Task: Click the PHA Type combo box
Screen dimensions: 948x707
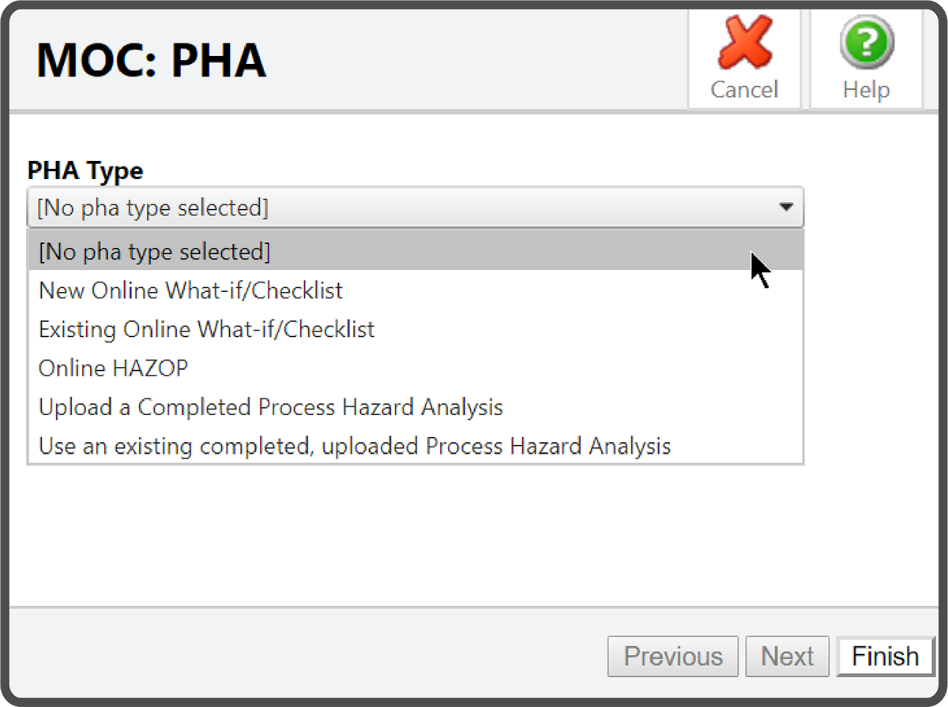Action: click(x=395, y=207)
